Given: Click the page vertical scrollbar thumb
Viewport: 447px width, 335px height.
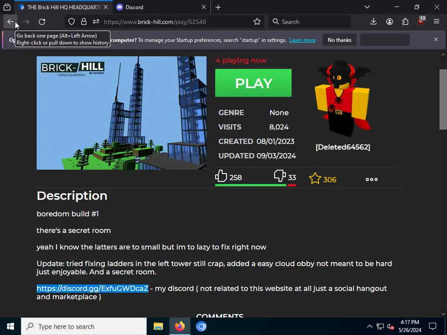Looking at the screenshot, I should coord(443,99).
